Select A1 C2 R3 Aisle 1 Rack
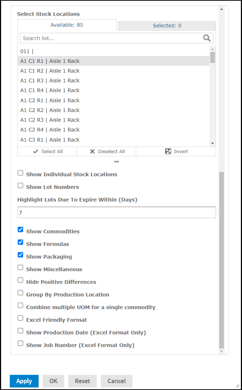Viewport: 242px width, 390px height. pyautogui.click(x=50, y=120)
